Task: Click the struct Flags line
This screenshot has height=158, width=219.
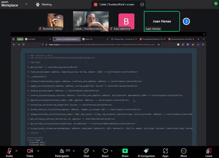Action: pos(35,140)
